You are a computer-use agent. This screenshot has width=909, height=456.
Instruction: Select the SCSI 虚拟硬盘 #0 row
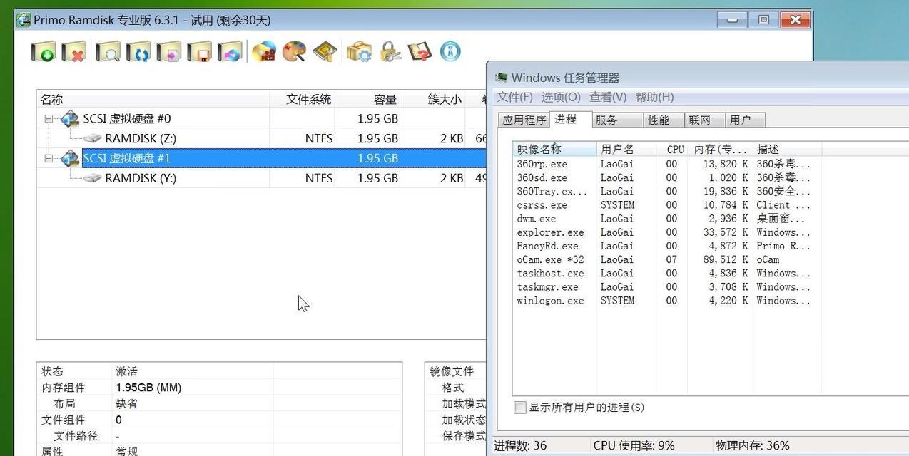coord(261,118)
